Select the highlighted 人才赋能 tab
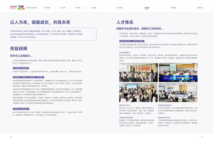The width and height of the screenshot is (213, 144). tap(146, 7)
